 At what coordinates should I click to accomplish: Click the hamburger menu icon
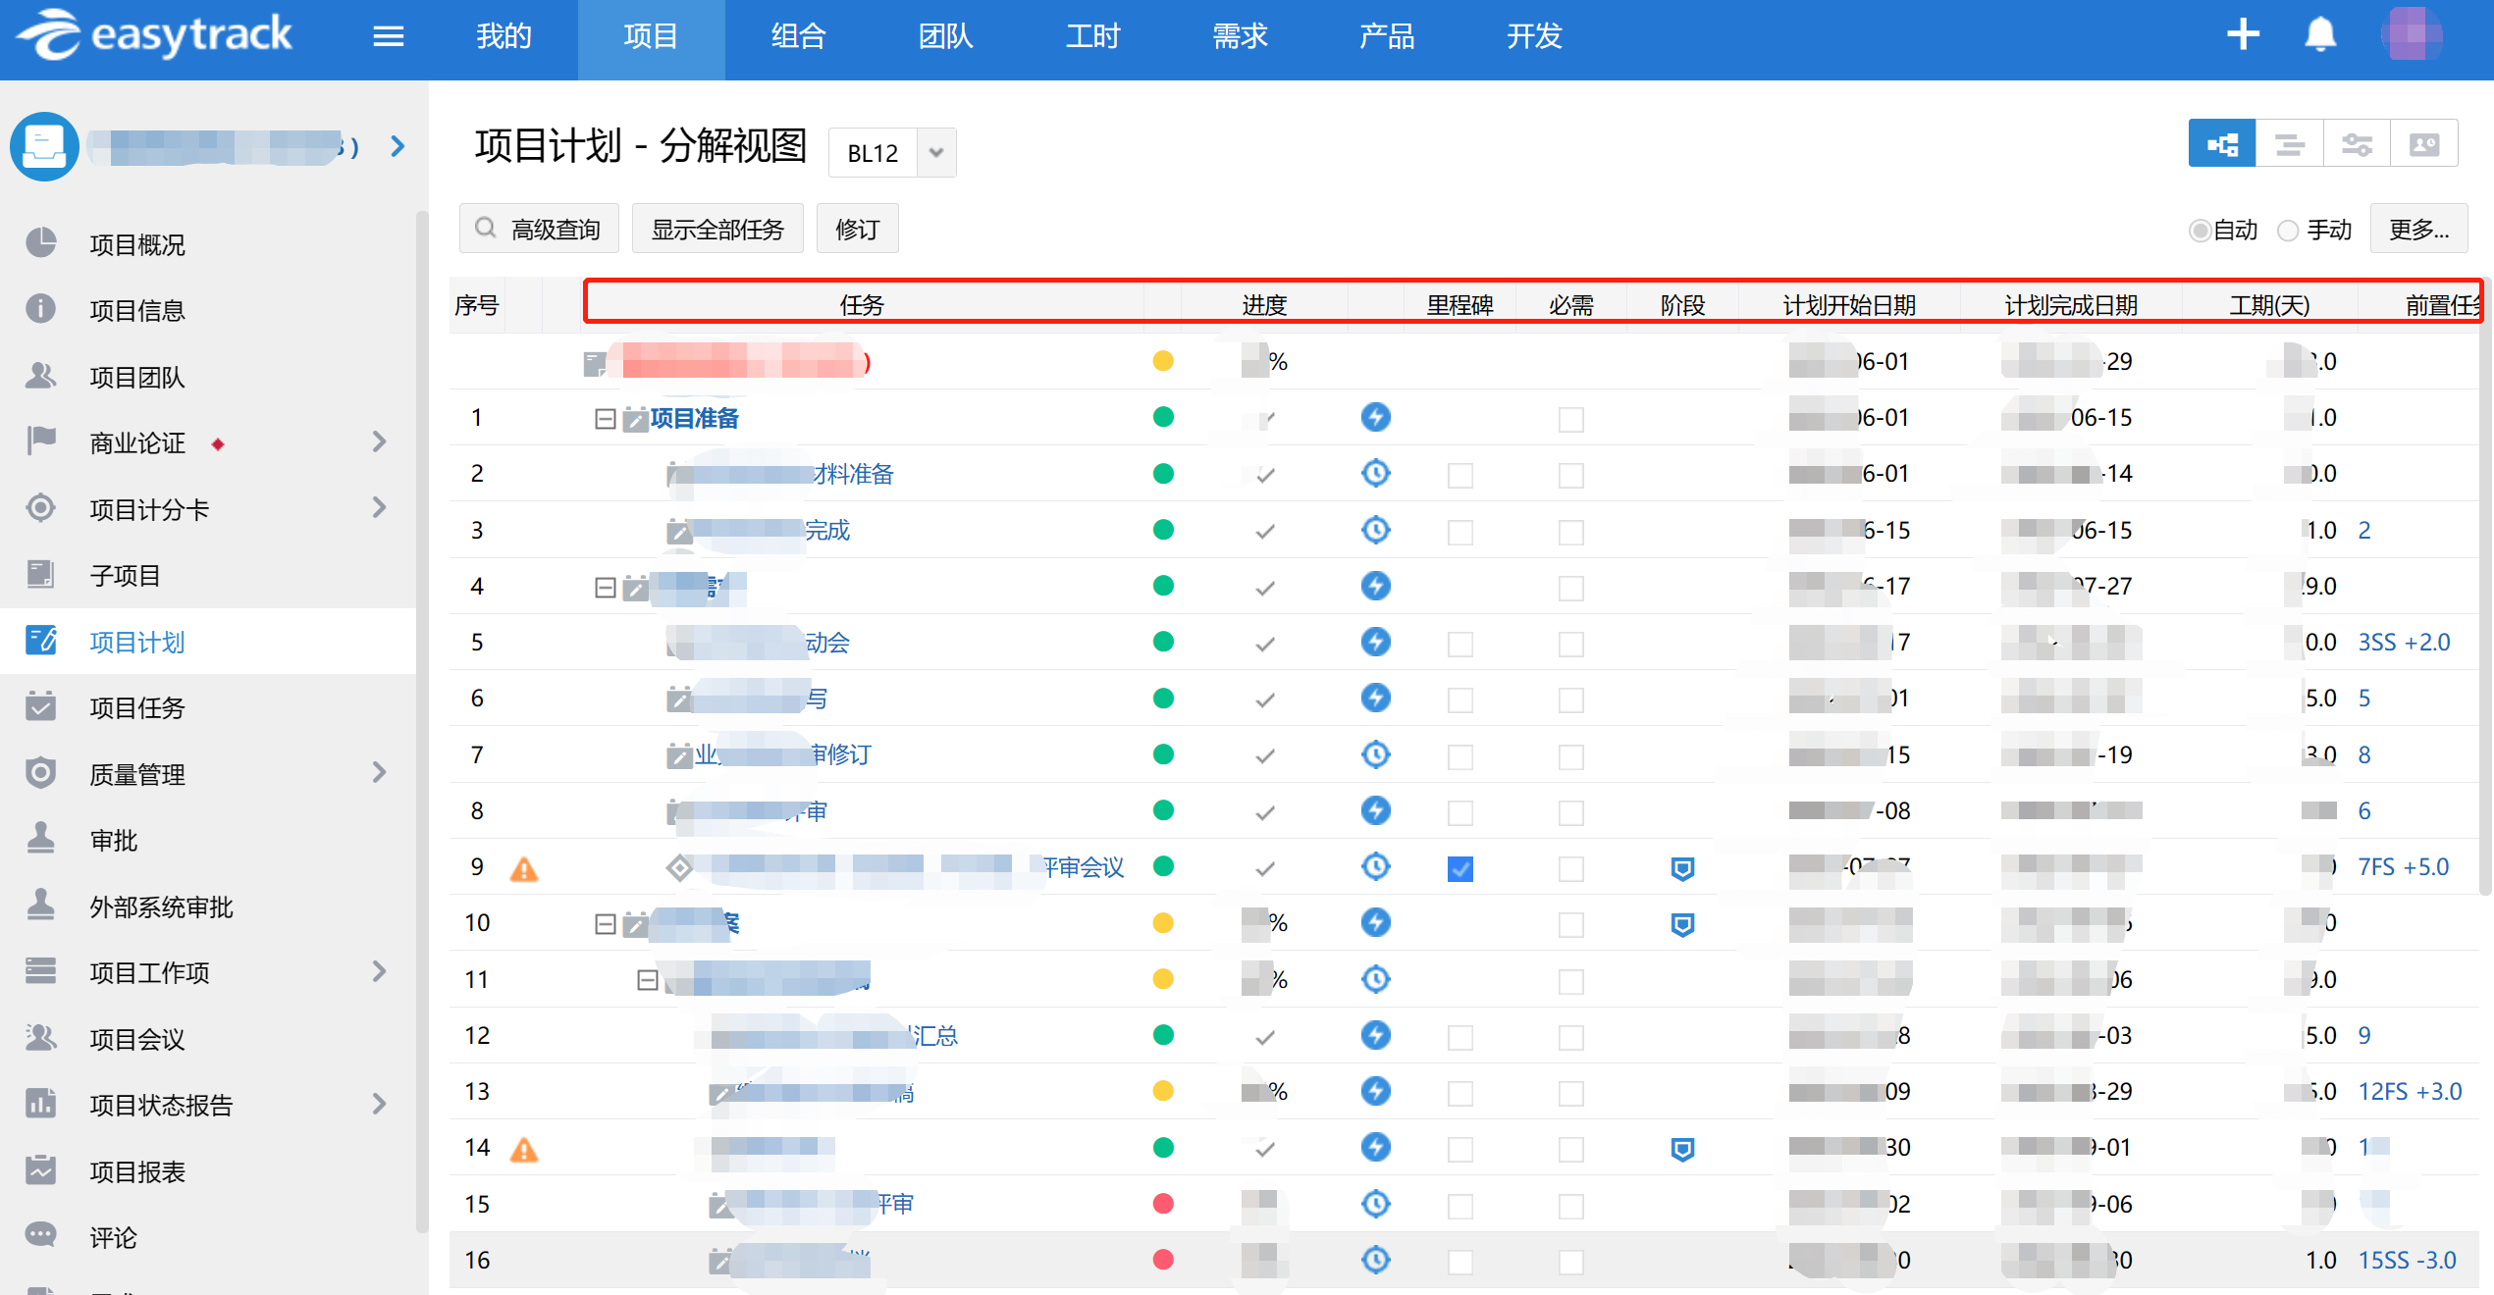[388, 37]
